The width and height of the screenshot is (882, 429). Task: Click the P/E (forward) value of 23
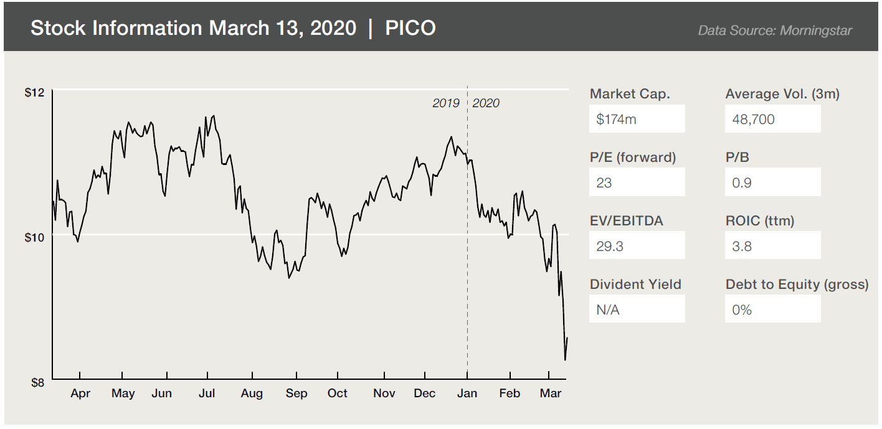[x=637, y=182]
